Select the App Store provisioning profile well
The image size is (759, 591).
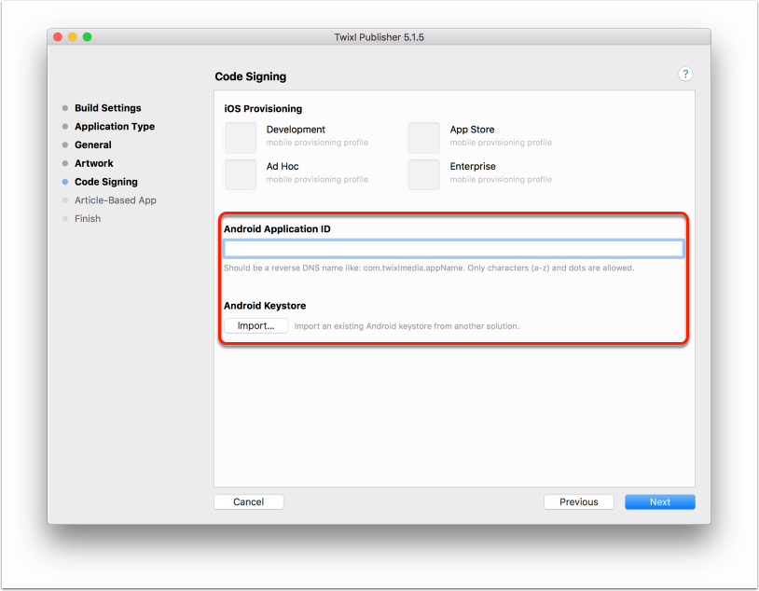coord(424,137)
